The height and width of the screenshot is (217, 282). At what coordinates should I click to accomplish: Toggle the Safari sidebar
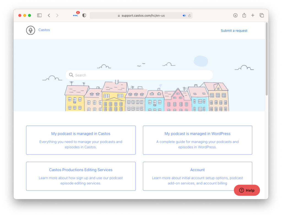tap(39, 15)
